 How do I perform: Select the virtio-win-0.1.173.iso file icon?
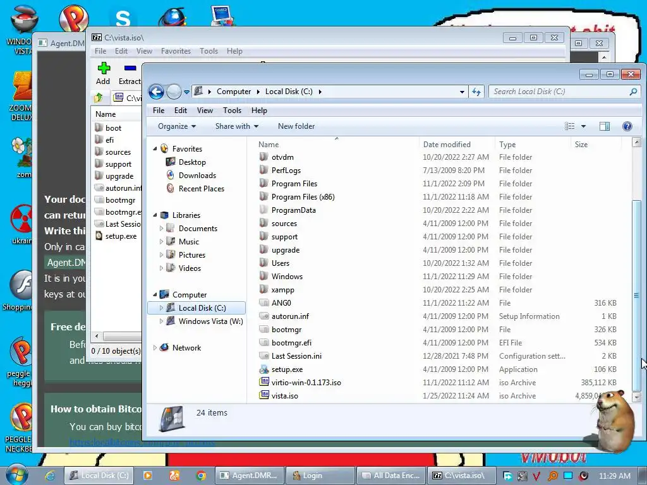(264, 382)
